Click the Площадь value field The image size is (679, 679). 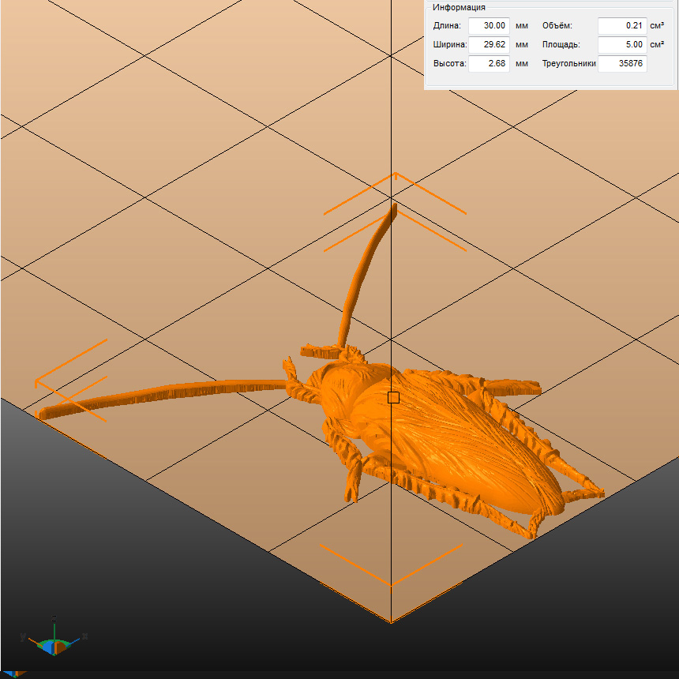[x=621, y=44]
